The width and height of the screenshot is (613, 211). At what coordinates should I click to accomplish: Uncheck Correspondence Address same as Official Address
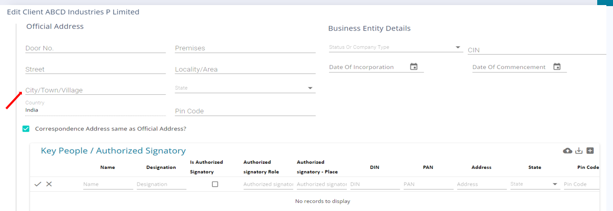coord(26,129)
